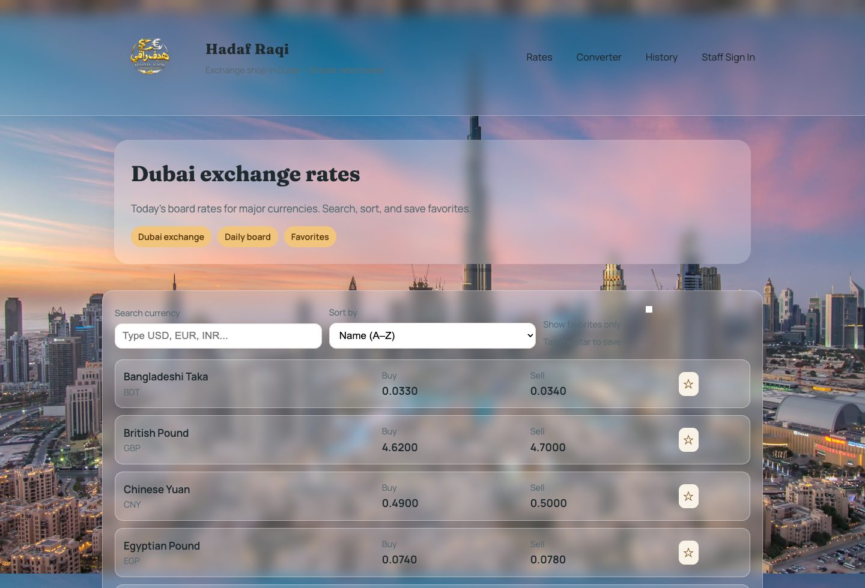Click Staff Sign In
The width and height of the screenshot is (865, 588).
coord(728,57)
